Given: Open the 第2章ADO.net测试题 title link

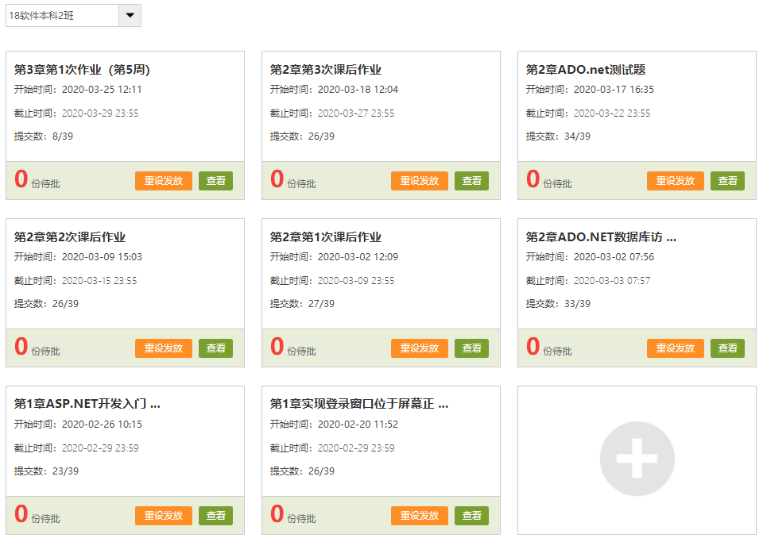Looking at the screenshot, I should pyautogui.click(x=585, y=70).
